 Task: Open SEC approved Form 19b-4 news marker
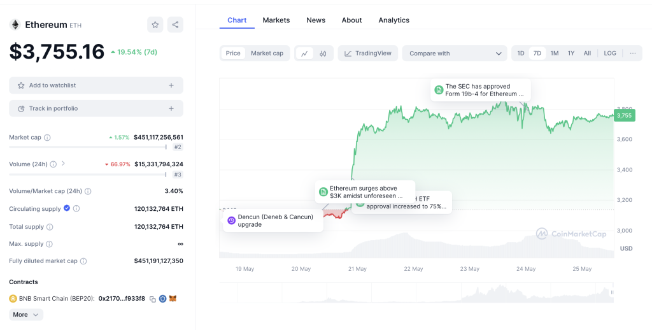pyautogui.click(x=480, y=90)
